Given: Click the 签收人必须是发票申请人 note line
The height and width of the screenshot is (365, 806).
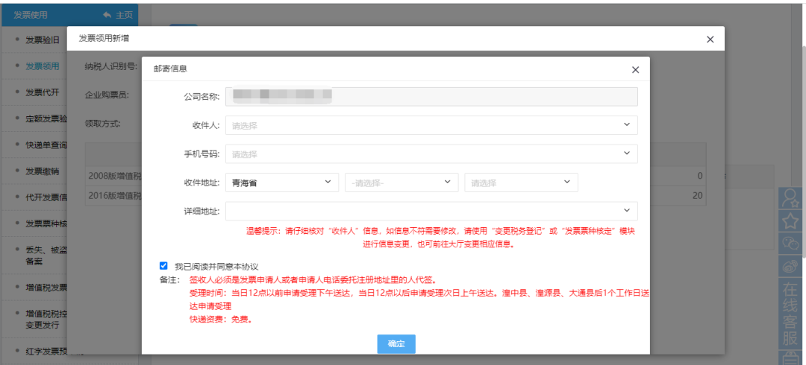Looking at the screenshot, I should 313,280.
